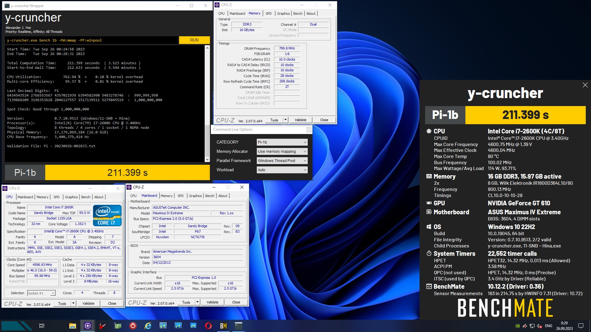This screenshot has width=591, height=332.
Task: Click Tools button in CPU-Z Memory window
Action: (274, 120)
